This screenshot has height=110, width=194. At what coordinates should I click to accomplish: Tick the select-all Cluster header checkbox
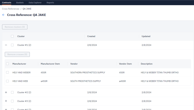pos(12,36)
